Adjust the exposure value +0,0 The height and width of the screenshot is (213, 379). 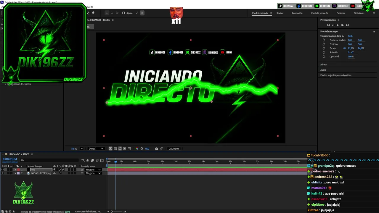coord(147,149)
